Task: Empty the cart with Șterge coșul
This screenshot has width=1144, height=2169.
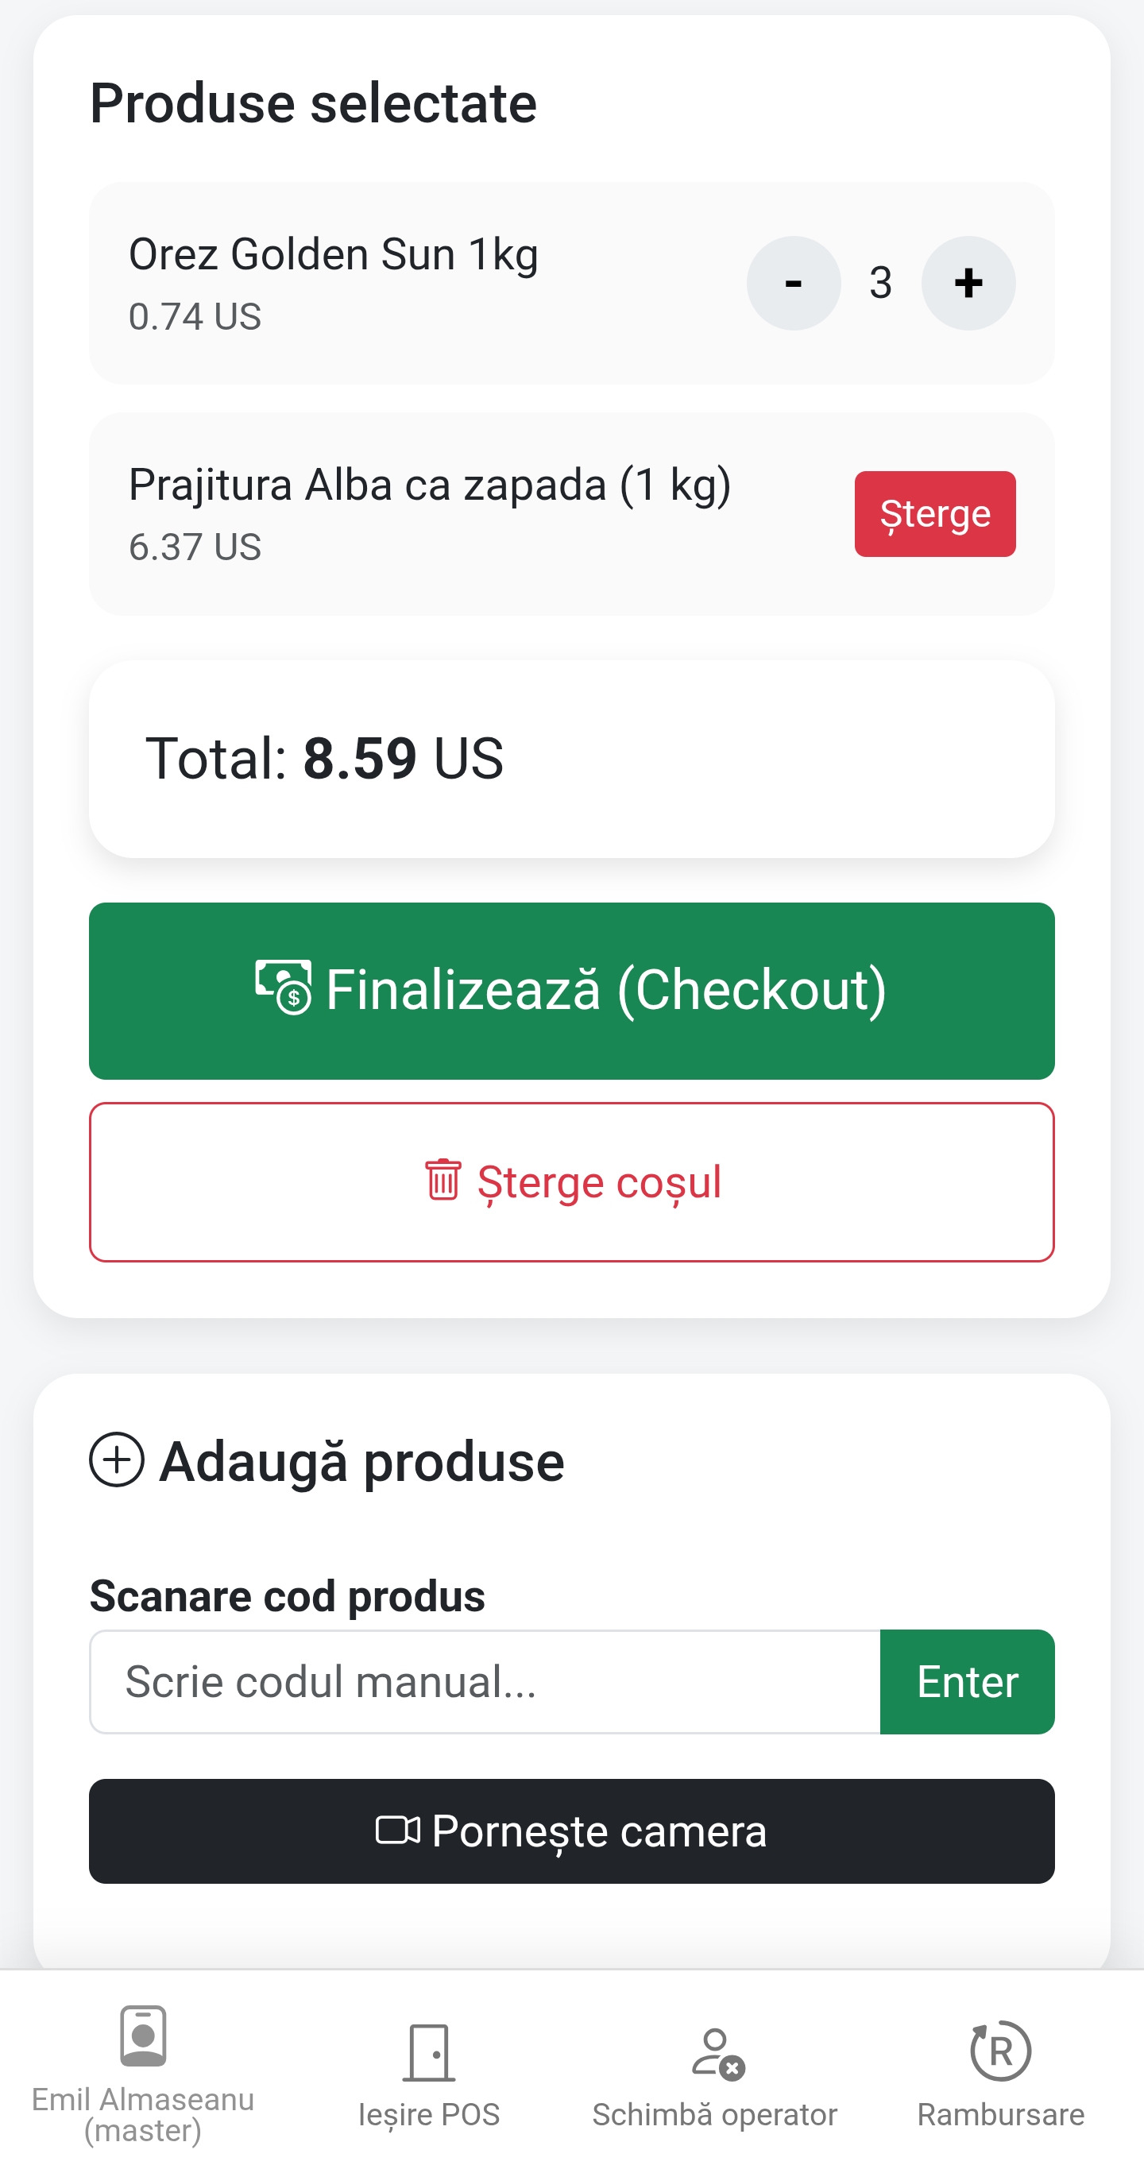Action: pyautogui.click(x=571, y=1181)
